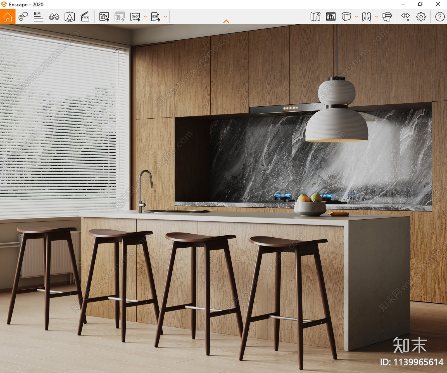The image size is (447, 373).
Task: Open the help question mark
Action: point(440,17)
